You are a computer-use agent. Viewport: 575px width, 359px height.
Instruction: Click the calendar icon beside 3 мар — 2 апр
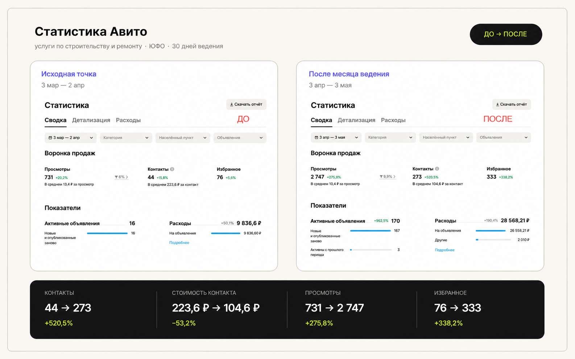tap(50, 138)
